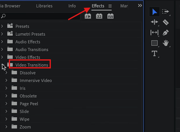Click the search magnifier icon

point(3,16)
